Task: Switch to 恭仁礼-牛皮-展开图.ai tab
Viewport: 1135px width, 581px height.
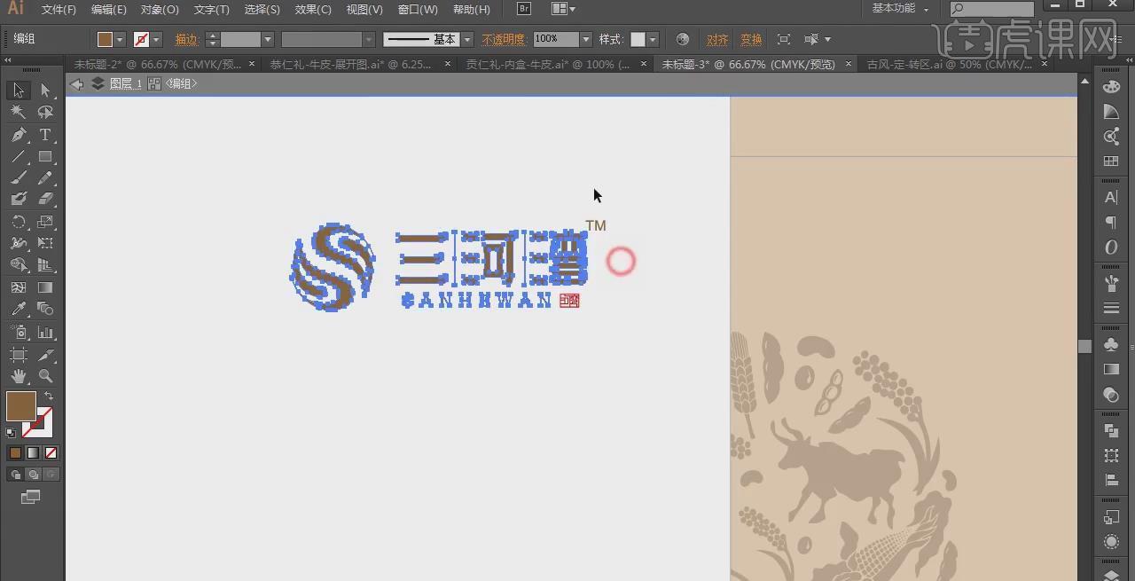Action: click(350, 64)
